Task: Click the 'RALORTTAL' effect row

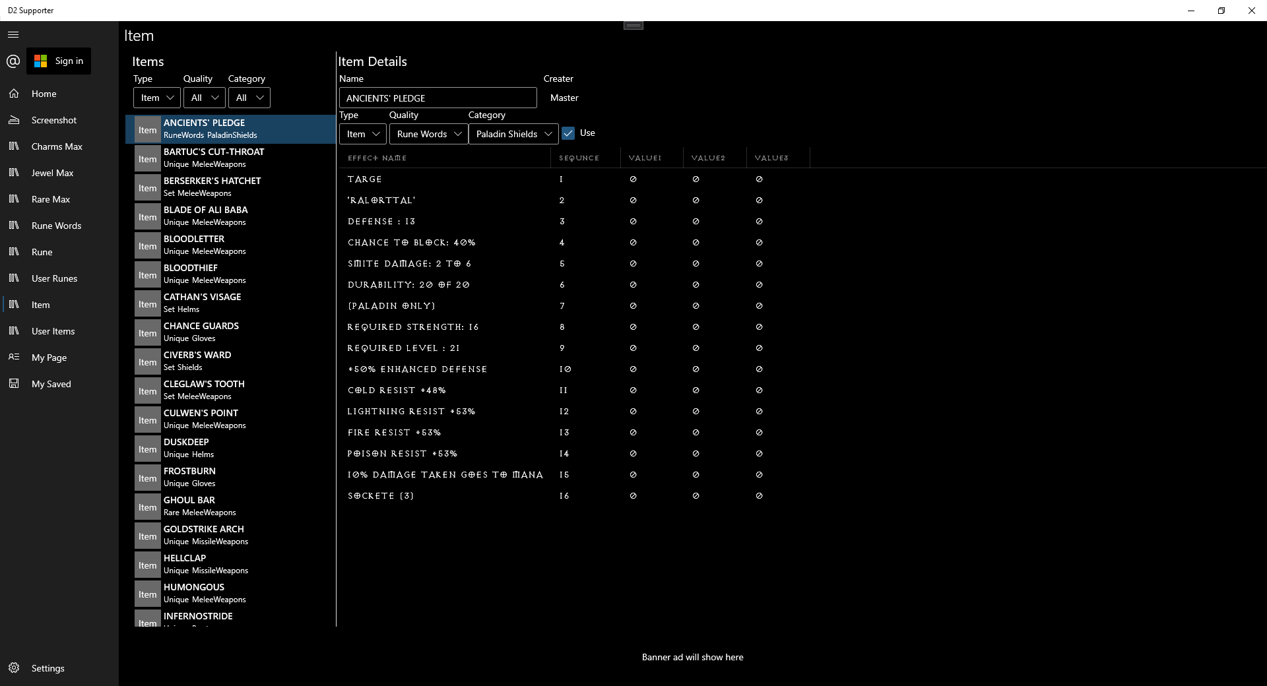Action: point(802,201)
